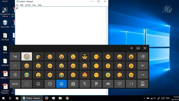Insert the frowning sad face emoji
Viewport: 179px width, 101px height.
click(x=50, y=75)
